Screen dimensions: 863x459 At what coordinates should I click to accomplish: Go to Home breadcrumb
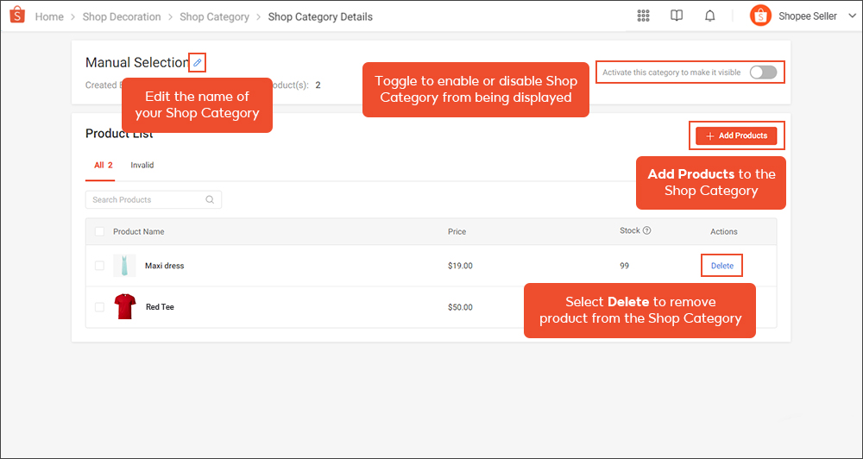49,16
